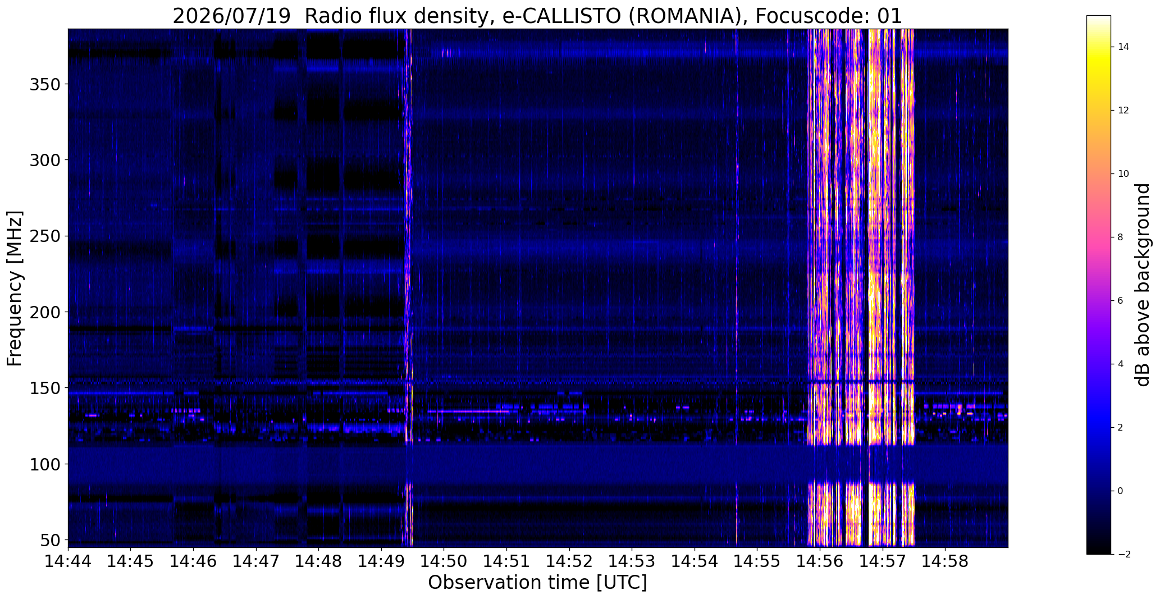1160x599 pixels.
Task: Click the 14:47 time tick label
Action: coord(256,561)
